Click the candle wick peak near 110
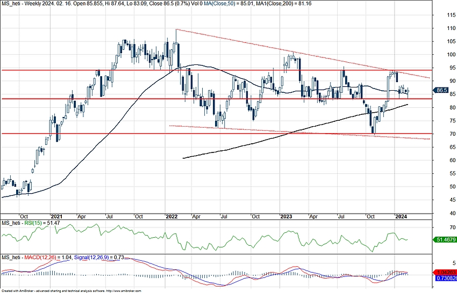Screen dimensions: 457x293 coord(176,30)
